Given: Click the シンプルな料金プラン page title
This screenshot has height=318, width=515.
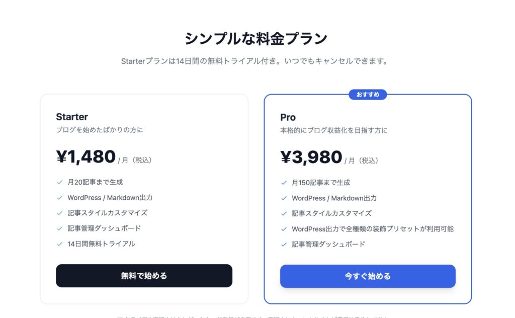Looking at the screenshot, I should pyautogui.click(x=257, y=37).
